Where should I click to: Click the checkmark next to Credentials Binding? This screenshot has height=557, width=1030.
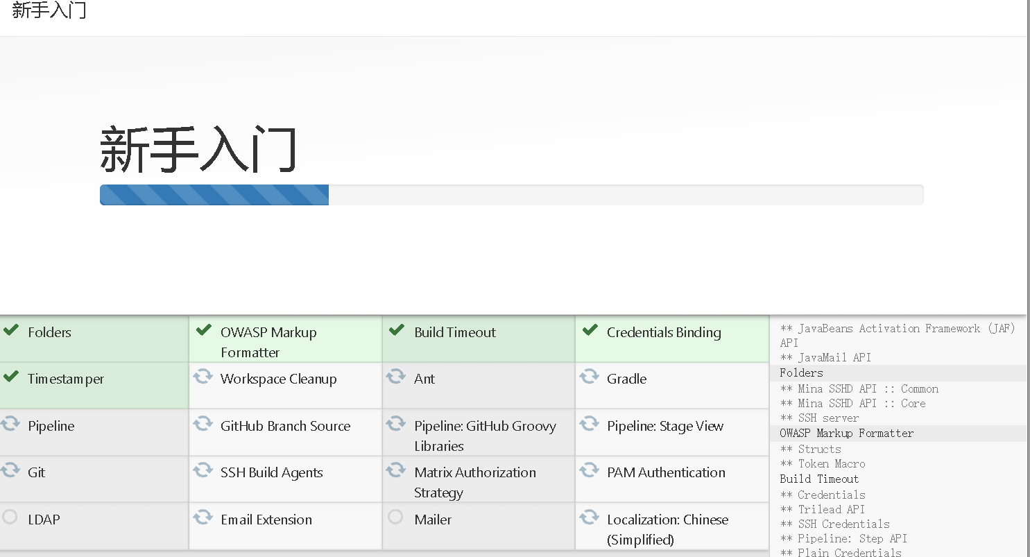click(x=590, y=330)
